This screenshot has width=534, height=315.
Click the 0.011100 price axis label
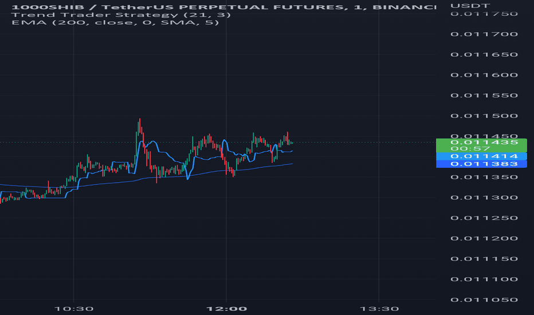tap(484, 279)
